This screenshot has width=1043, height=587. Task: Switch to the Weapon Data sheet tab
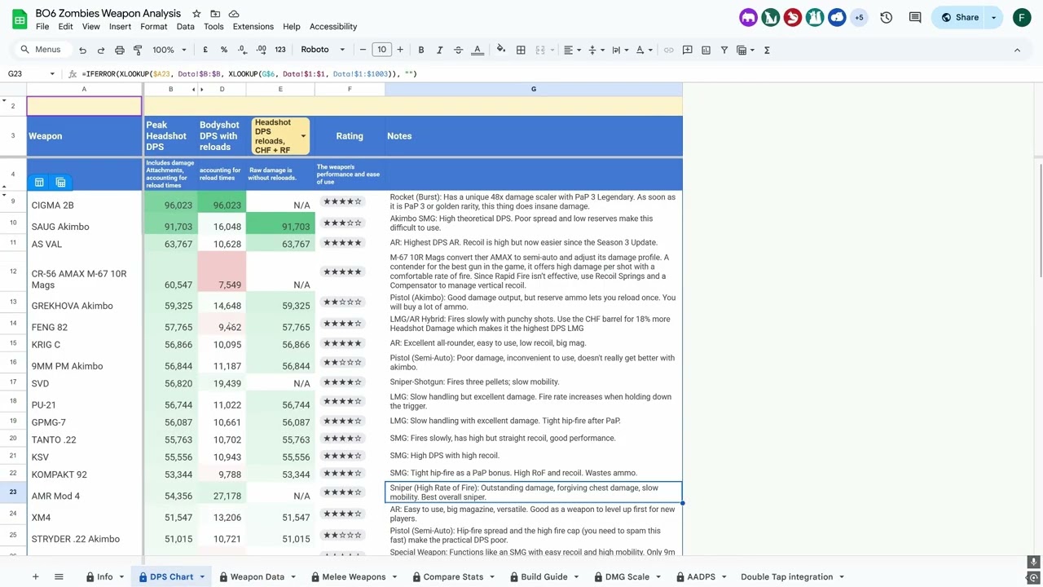click(x=257, y=576)
